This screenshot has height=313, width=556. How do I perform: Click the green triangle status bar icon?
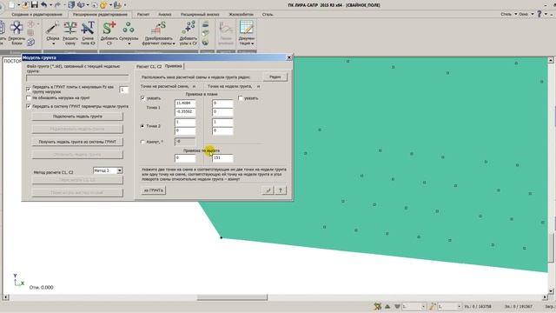387,306
